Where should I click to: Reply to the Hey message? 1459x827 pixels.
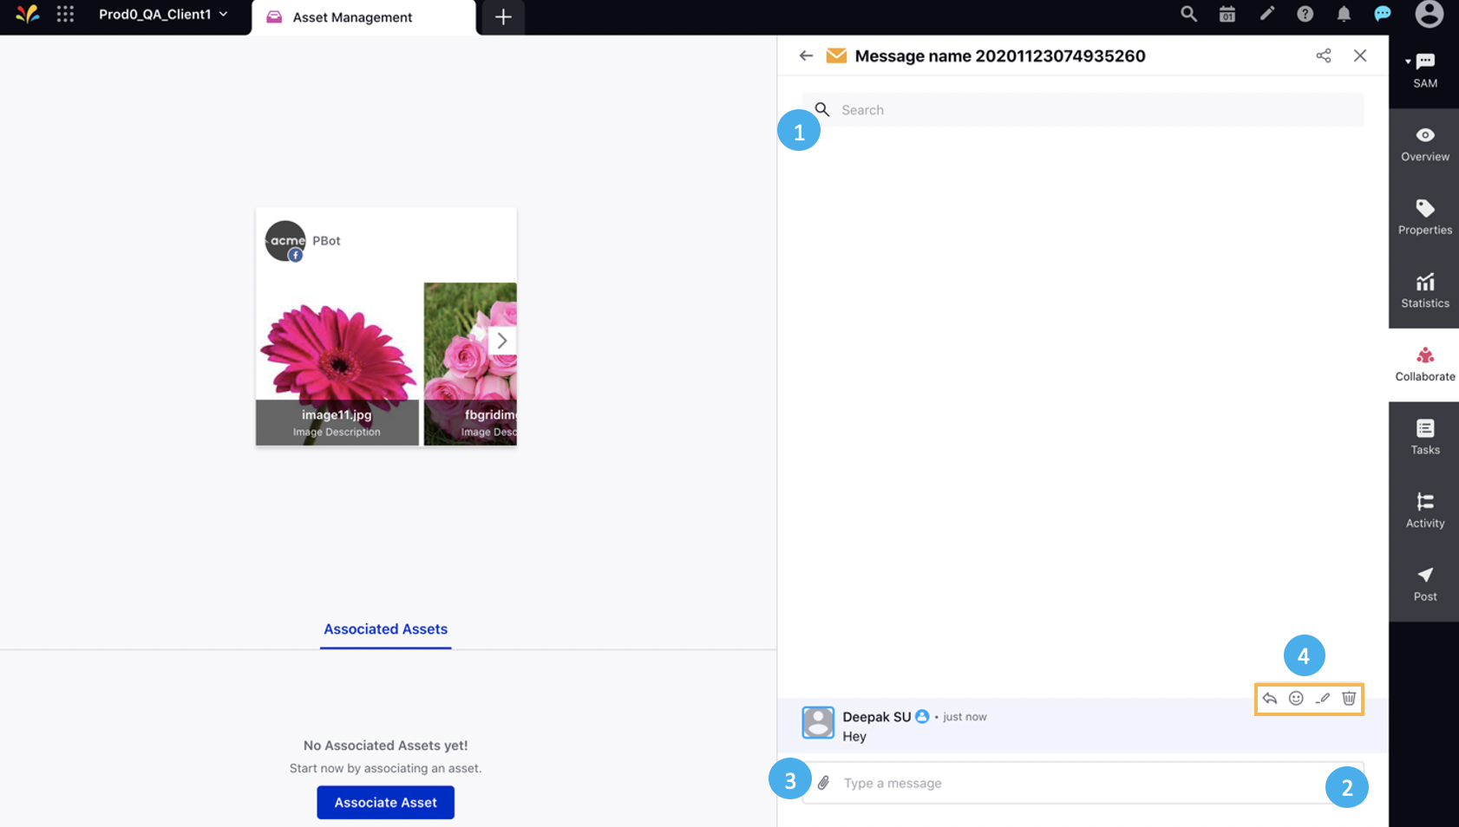tap(1270, 699)
